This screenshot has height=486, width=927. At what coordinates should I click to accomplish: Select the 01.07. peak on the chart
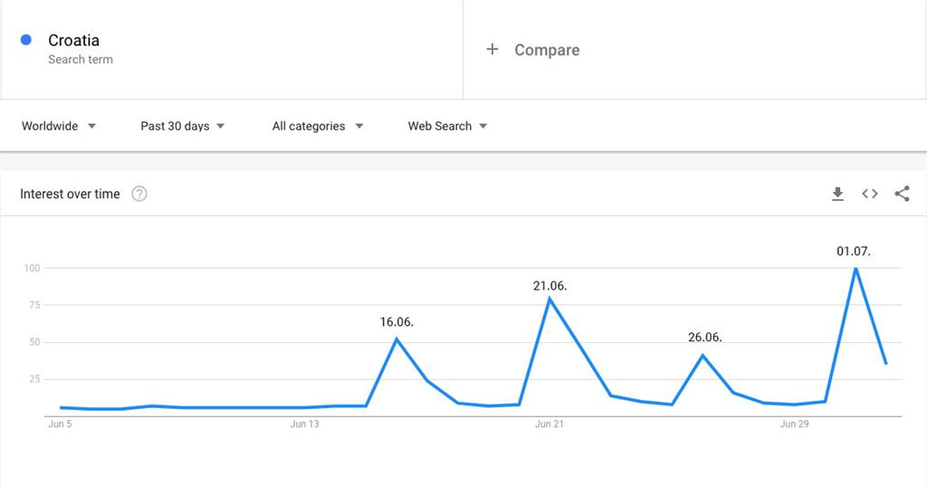pos(855,268)
